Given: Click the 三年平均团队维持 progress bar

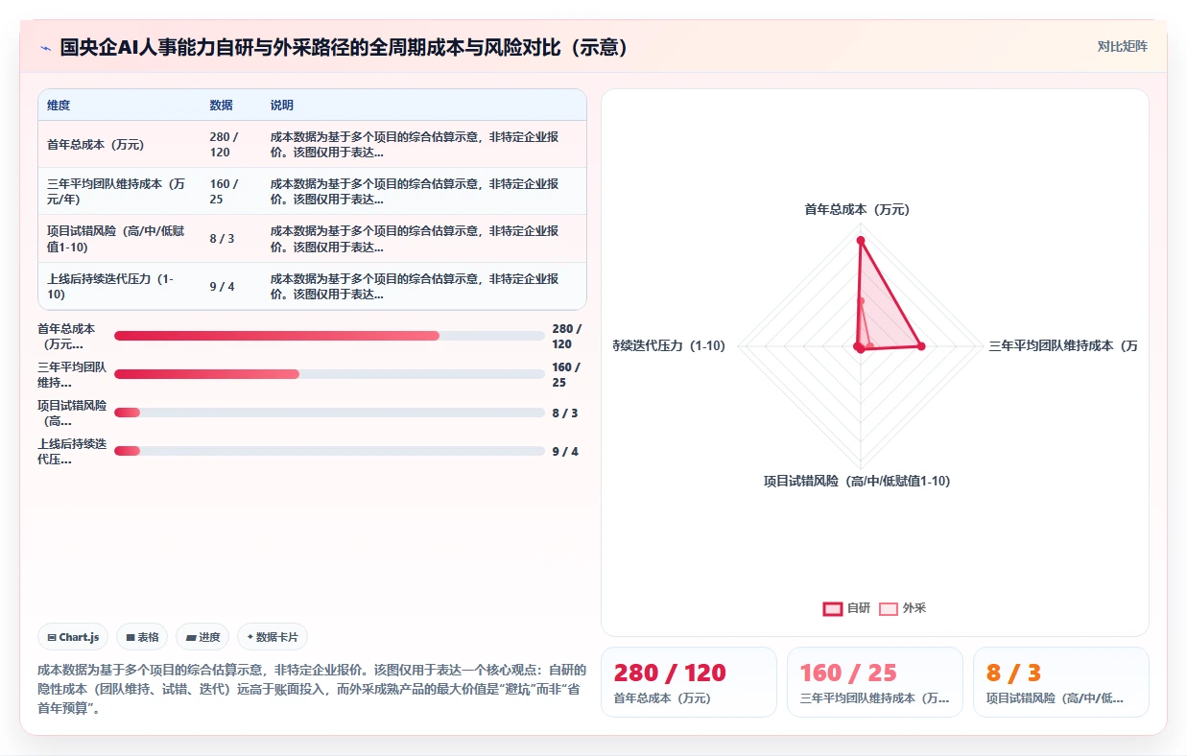Looking at the screenshot, I should click(329, 374).
